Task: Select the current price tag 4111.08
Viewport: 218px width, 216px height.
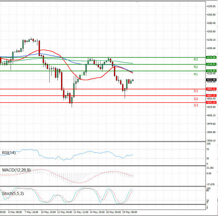Action: click(211, 80)
